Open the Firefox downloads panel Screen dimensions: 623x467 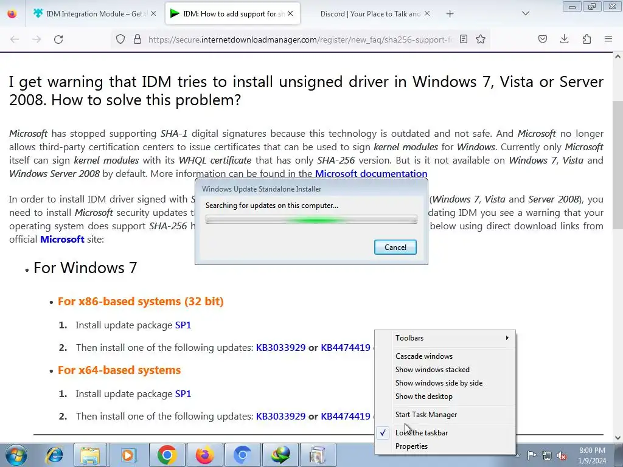click(564, 39)
